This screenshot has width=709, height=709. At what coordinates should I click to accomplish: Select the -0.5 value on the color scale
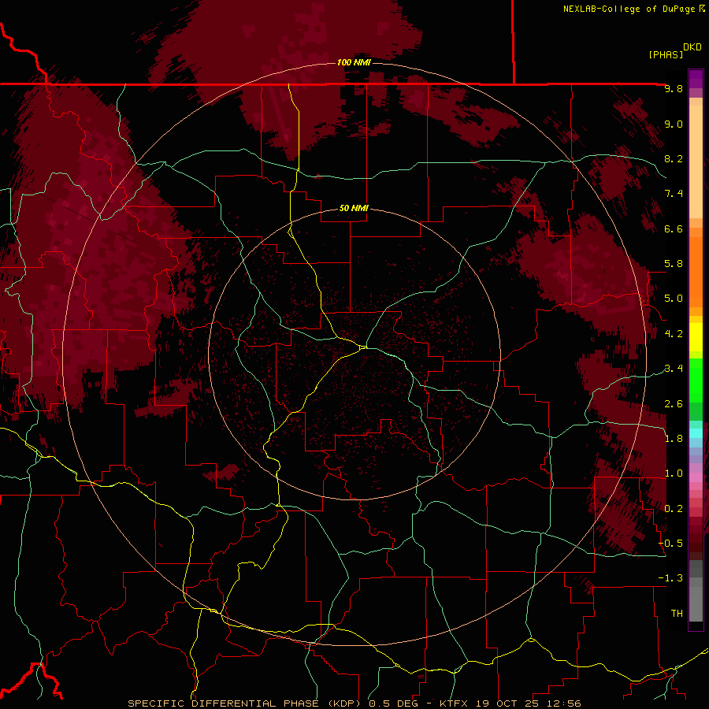670,544
